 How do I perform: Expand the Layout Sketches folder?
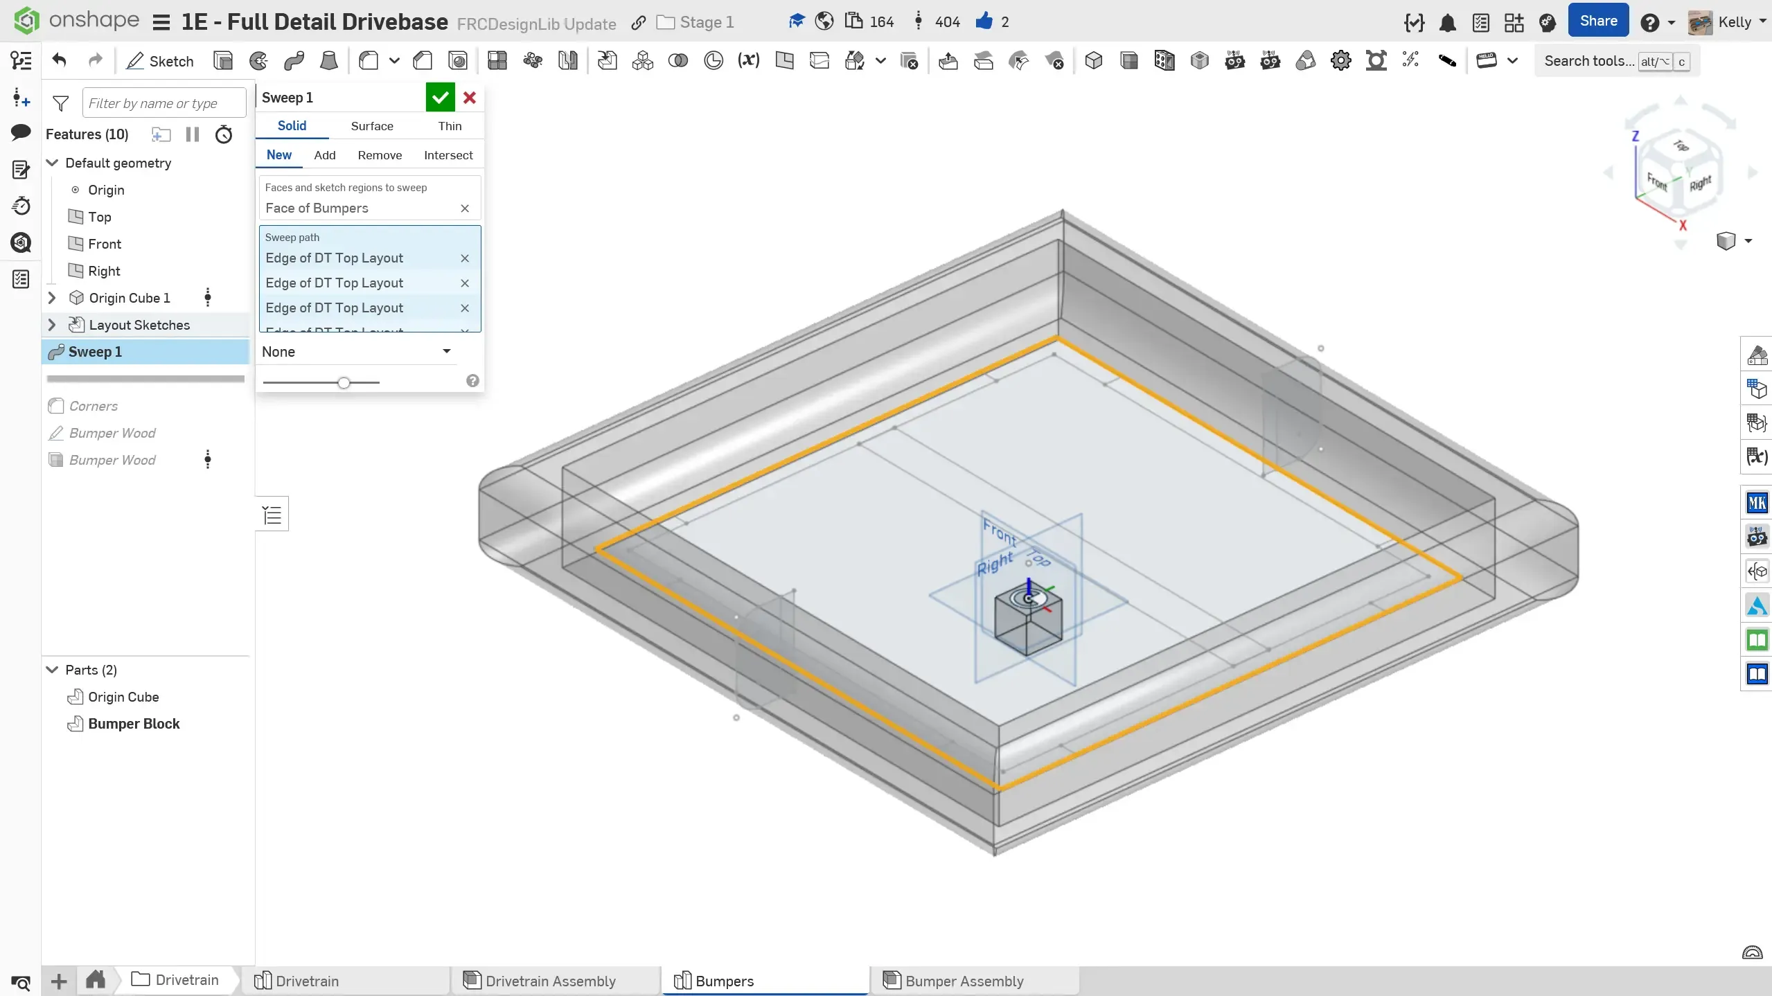(52, 325)
